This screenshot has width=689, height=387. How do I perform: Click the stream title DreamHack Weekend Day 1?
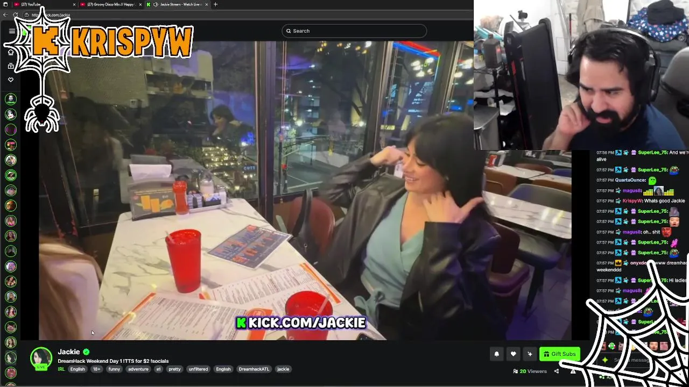pos(113,361)
